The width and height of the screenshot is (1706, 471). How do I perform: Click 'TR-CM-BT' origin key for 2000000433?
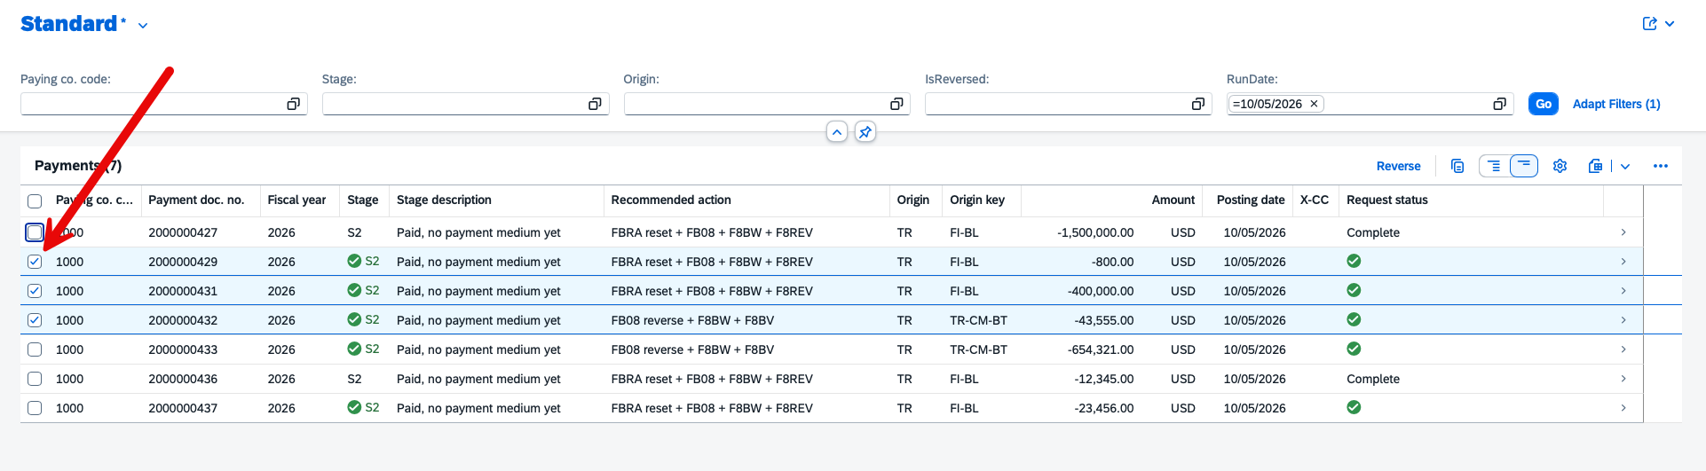pos(978,349)
